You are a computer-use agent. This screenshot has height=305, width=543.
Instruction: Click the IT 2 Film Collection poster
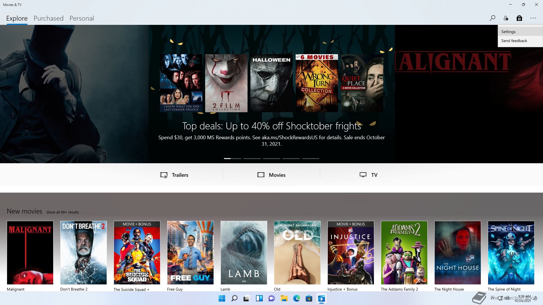(226, 83)
